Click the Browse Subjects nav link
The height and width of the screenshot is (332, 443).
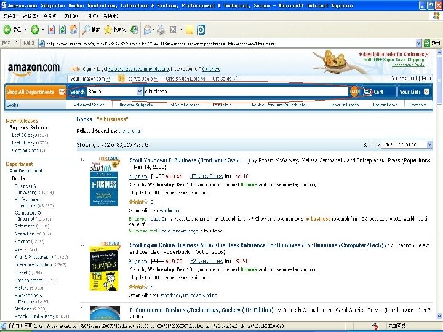(136, 105)
